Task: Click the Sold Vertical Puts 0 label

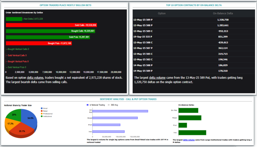Action: point(17,67)
